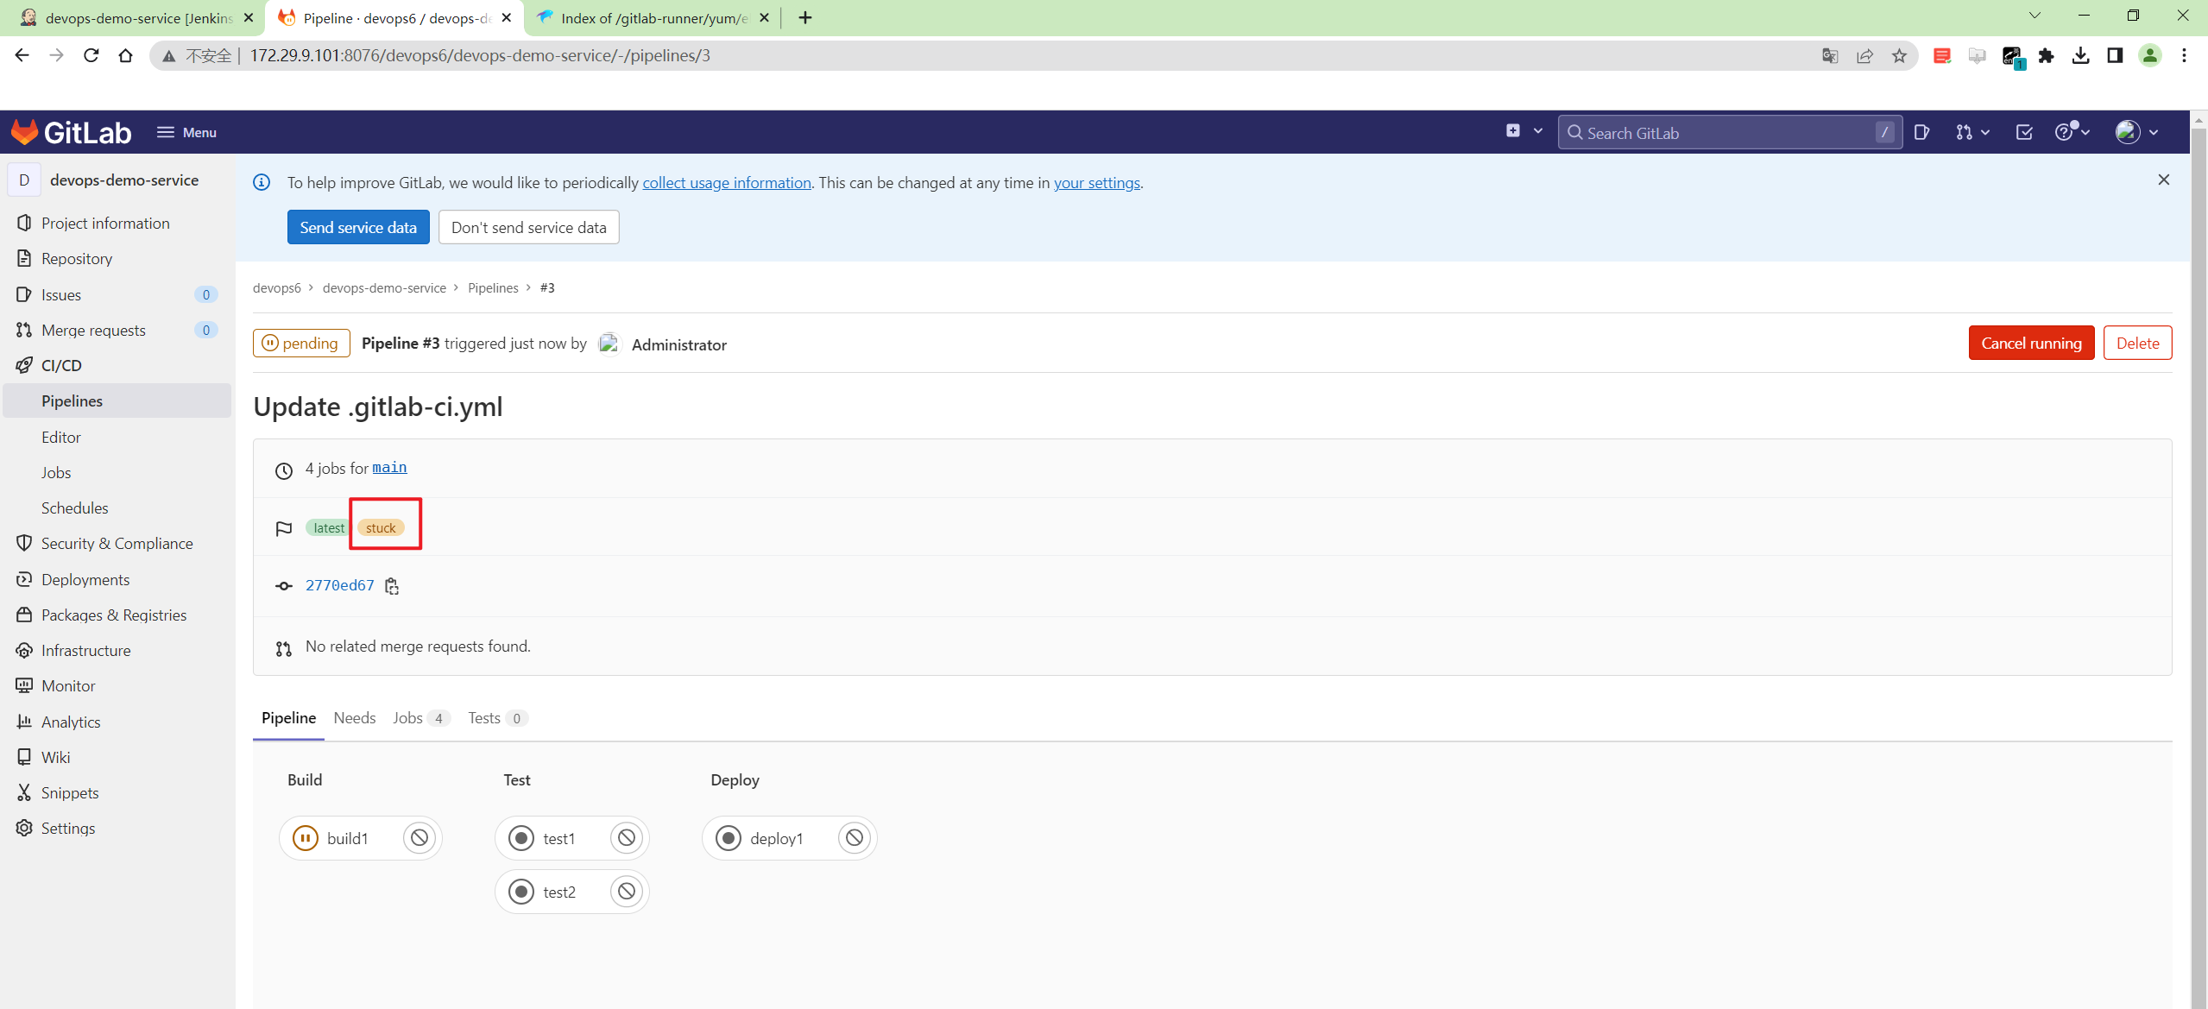Open Repository in sidebar
2208x1009 pixels.
(77, 259)
